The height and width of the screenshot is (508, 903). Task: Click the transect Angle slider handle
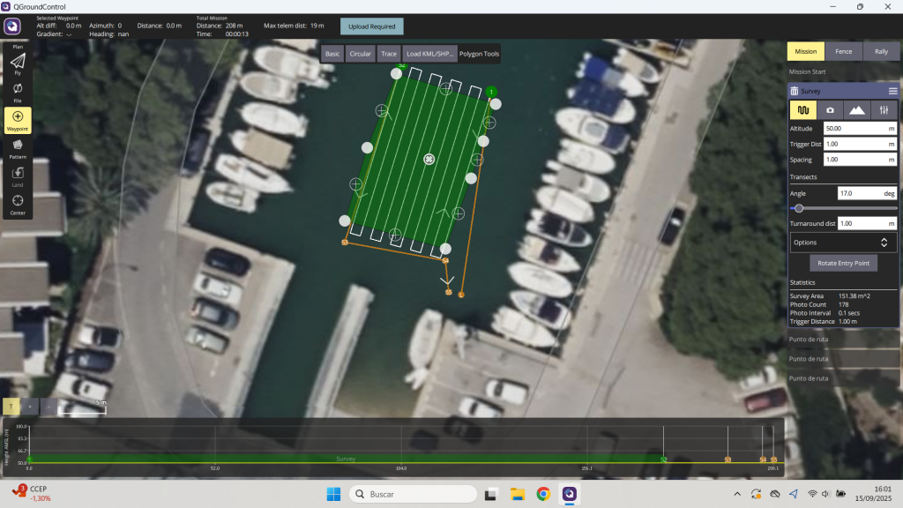[799, 208]
